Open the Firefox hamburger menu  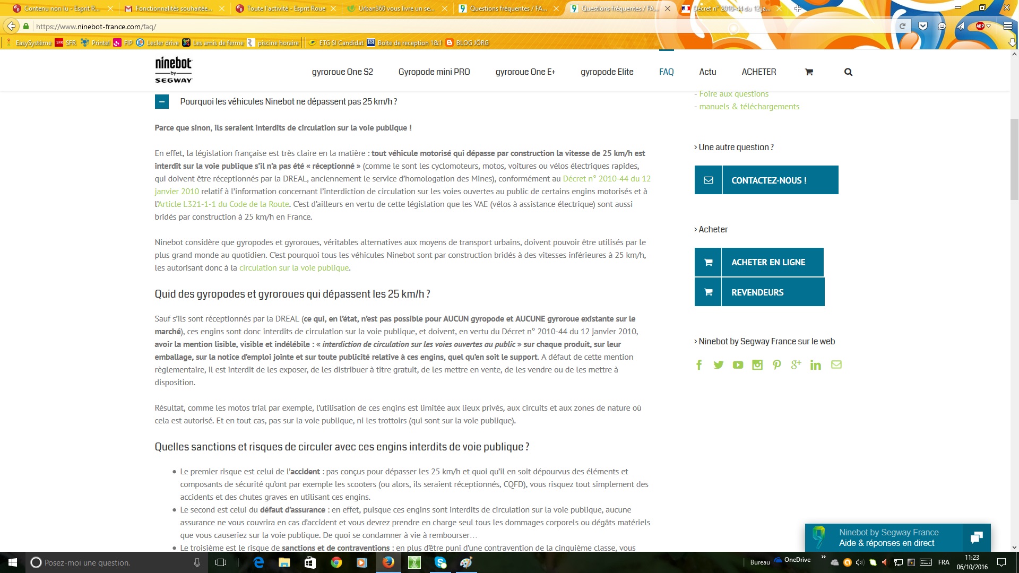coord(1007,26)
